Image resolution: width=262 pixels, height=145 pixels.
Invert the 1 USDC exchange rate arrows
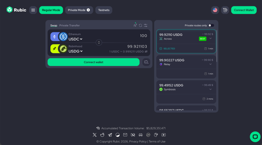coord(146,52)
